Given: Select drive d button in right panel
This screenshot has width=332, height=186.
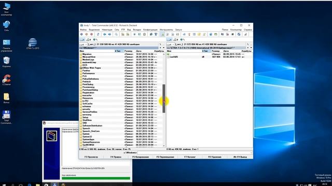Looking at the screenshot, I should click(x=176, y=40).
